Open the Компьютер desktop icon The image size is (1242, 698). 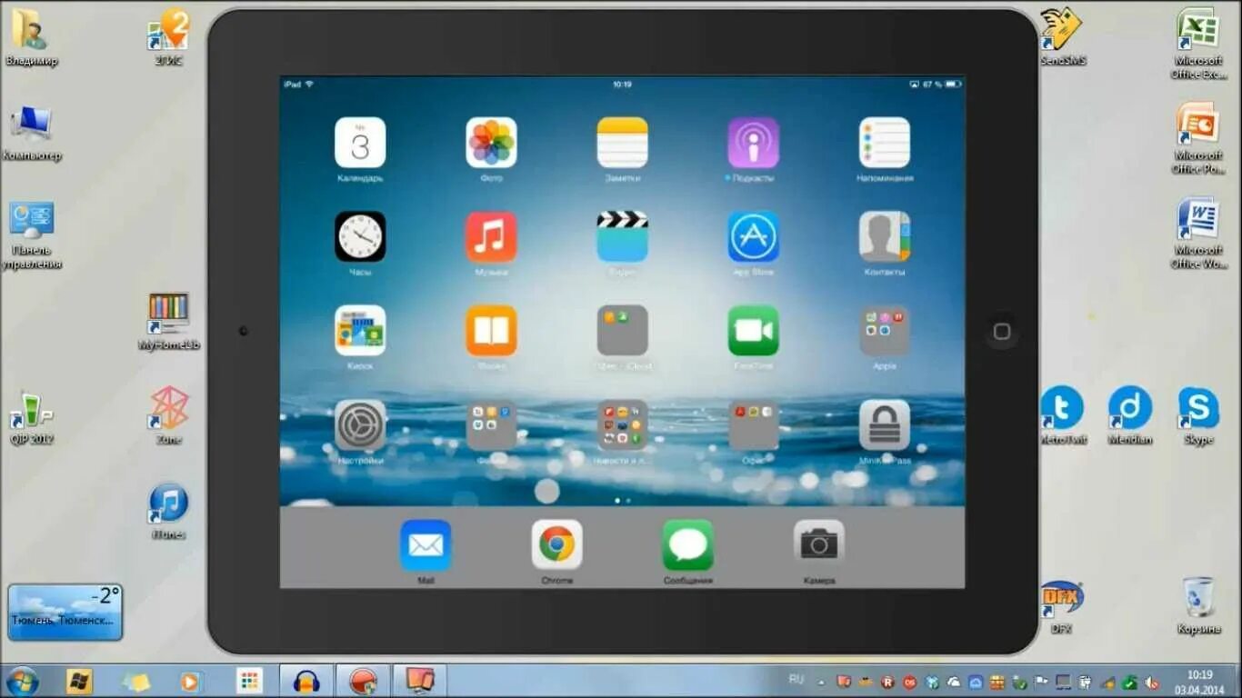(31, 132)
